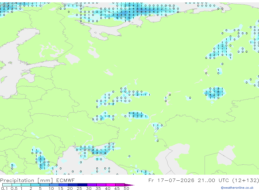Image resolution: width=259 pixels, height=190 pixels.
Task: Select the 0.1–0.5 mm legend swatch
Action: 7,185
